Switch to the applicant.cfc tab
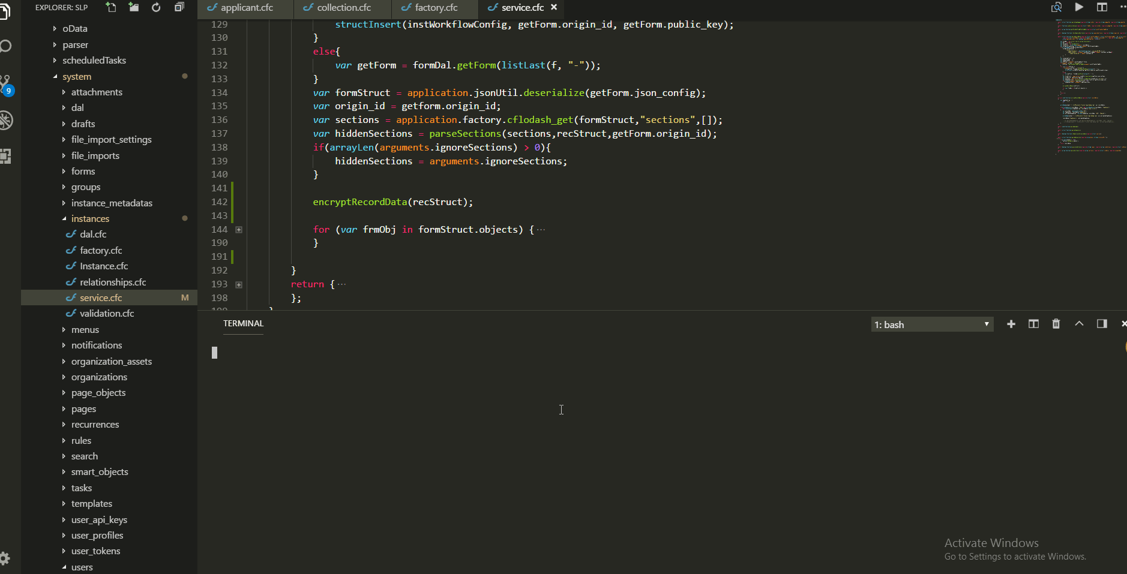 click(x=245, y=8)
